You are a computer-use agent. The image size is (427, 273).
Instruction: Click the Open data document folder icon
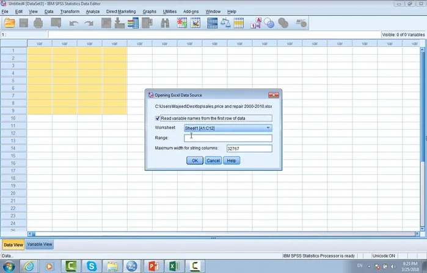pyautogui.click(x=9, y=23)
